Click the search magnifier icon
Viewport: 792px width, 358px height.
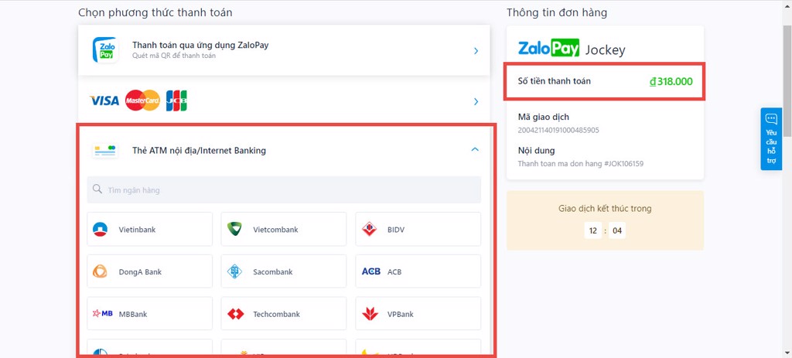tap(97, 190)
